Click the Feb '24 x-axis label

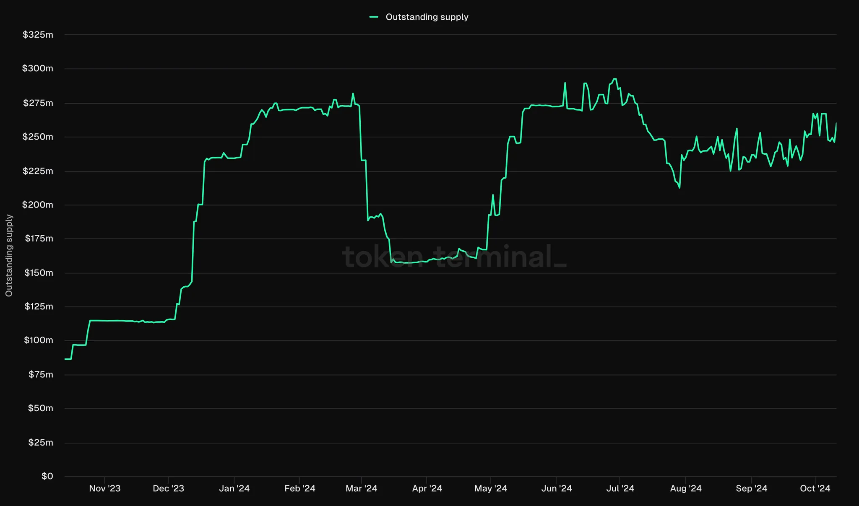click(x=300, y=489)
